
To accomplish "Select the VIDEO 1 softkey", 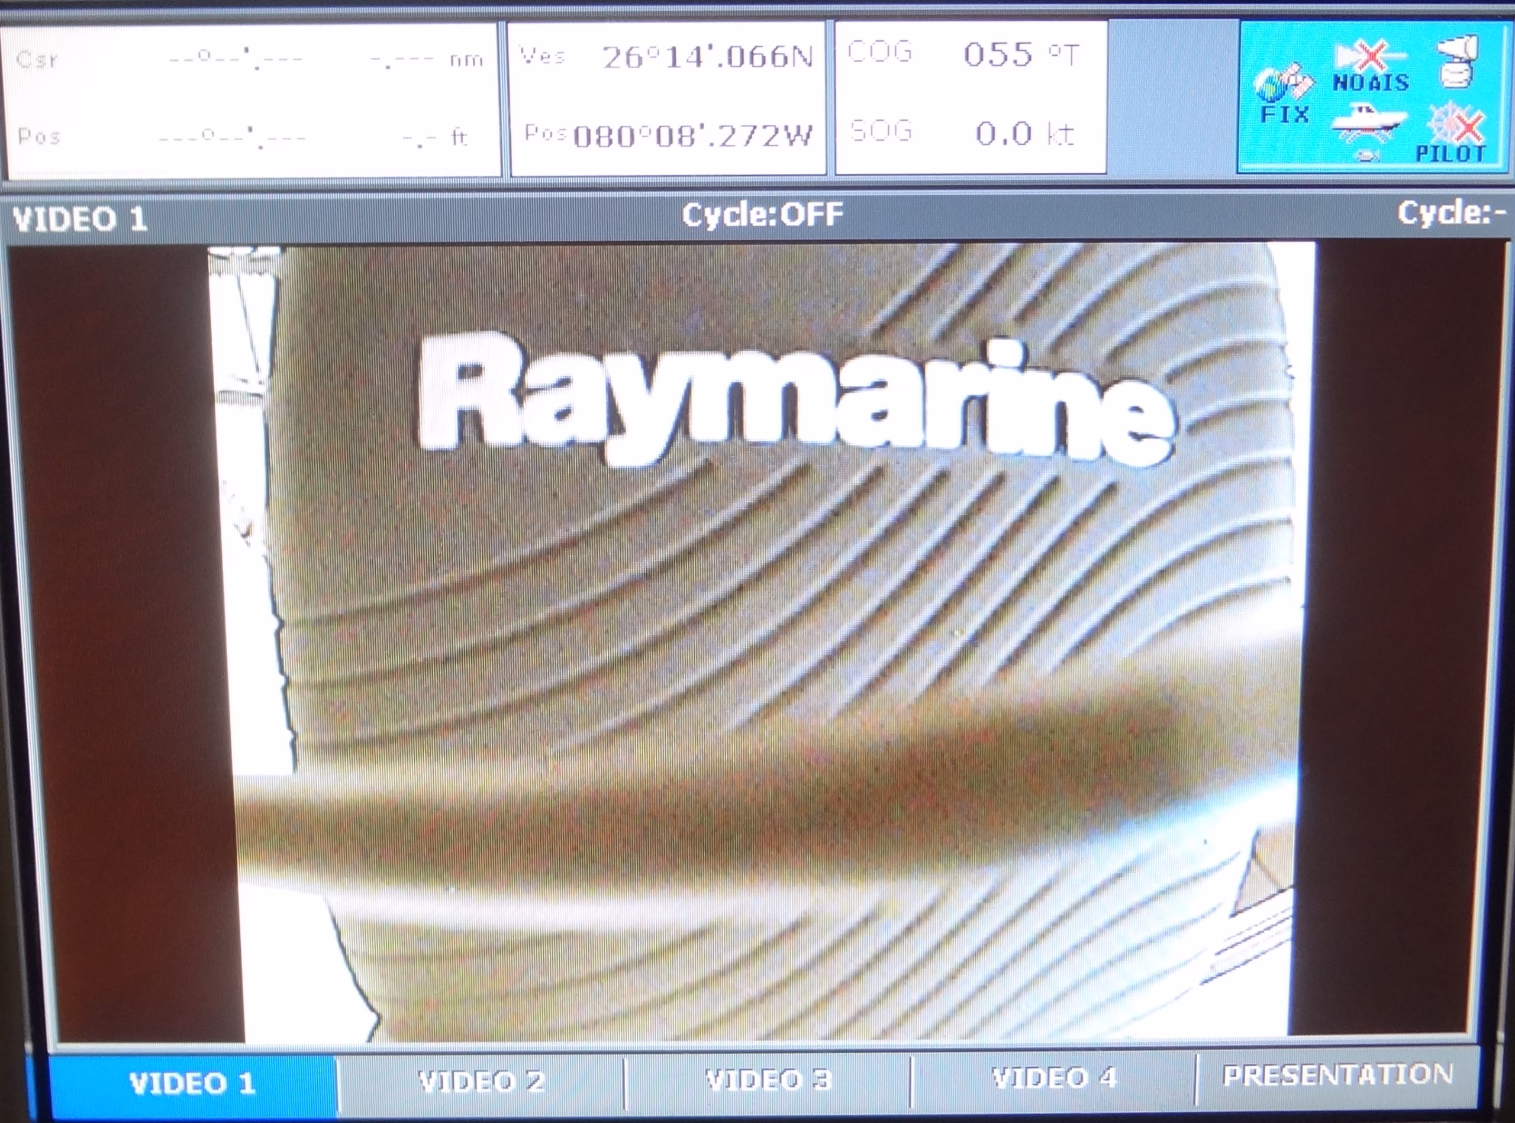I will (x=192, y=1083).
